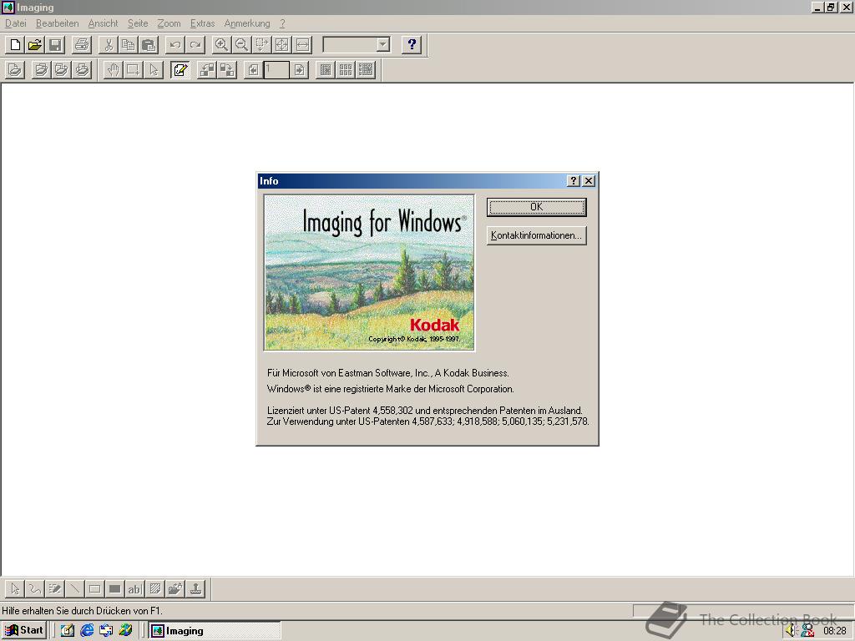This screenshot has width=855, height=641.
Task: Click the volume speaker tray icon
Action: (x=792, y=631)
